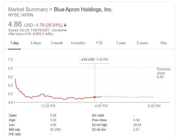This screenshot has height=139, width=184.
Task: Open the Disclaimer link
Action: pyautogui.click(x=59, y=30)
